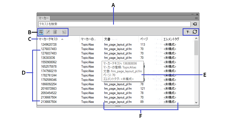
Task: Click the ページ column header
Action: [144, 39]
